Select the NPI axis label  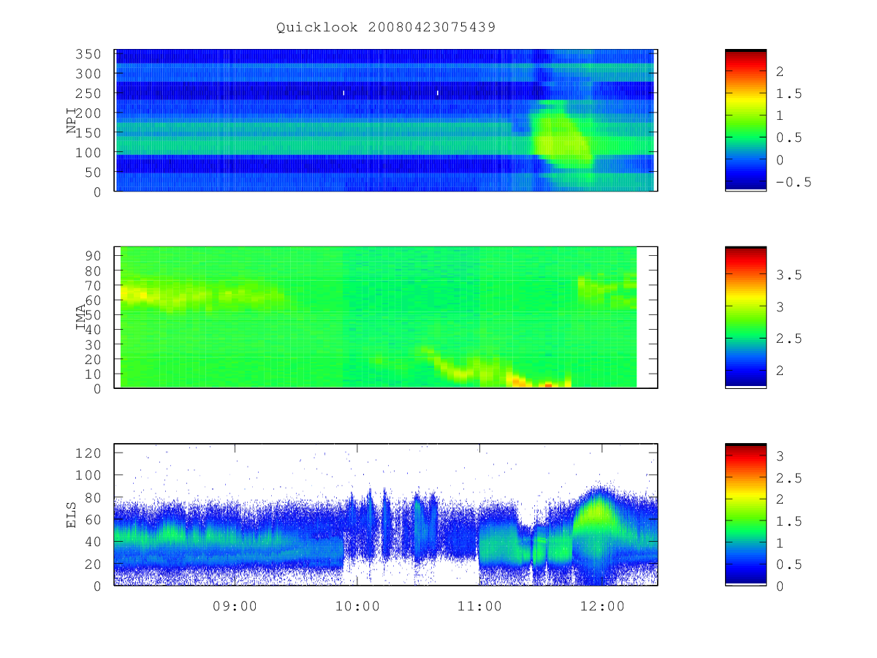72,121
